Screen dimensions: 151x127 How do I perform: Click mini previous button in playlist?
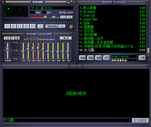pos(113,60)
